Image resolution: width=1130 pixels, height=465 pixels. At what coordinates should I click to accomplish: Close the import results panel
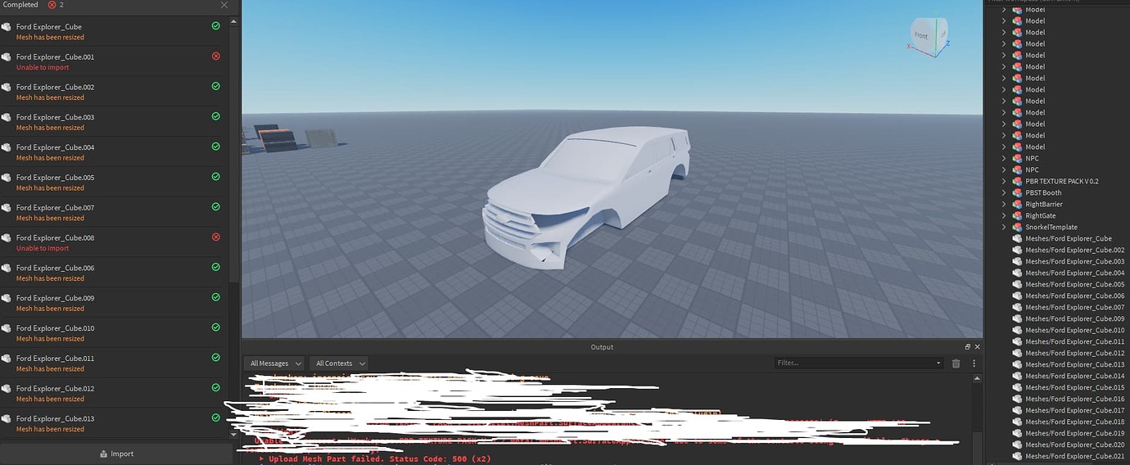[x=224, y=5]
